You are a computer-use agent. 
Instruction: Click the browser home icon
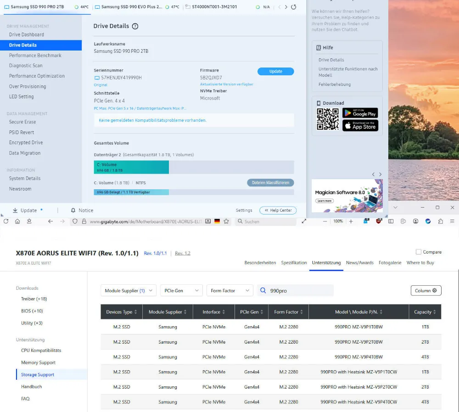(17, 221)
